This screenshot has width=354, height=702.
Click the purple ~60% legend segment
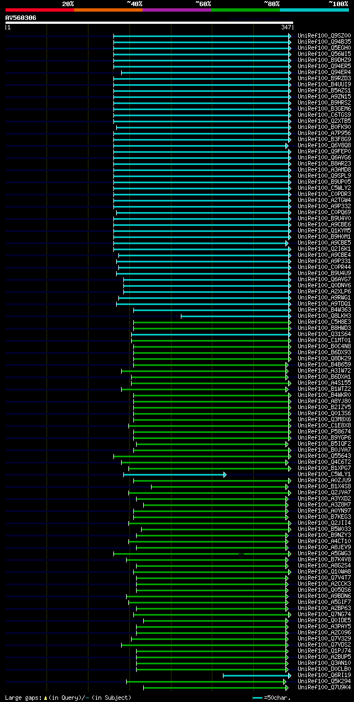tap(177, 10)
